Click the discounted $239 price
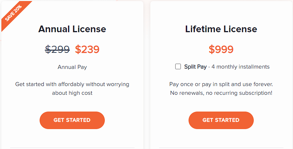Image resolution: width=293 pixels, height=149 pixels. [87, 50]
